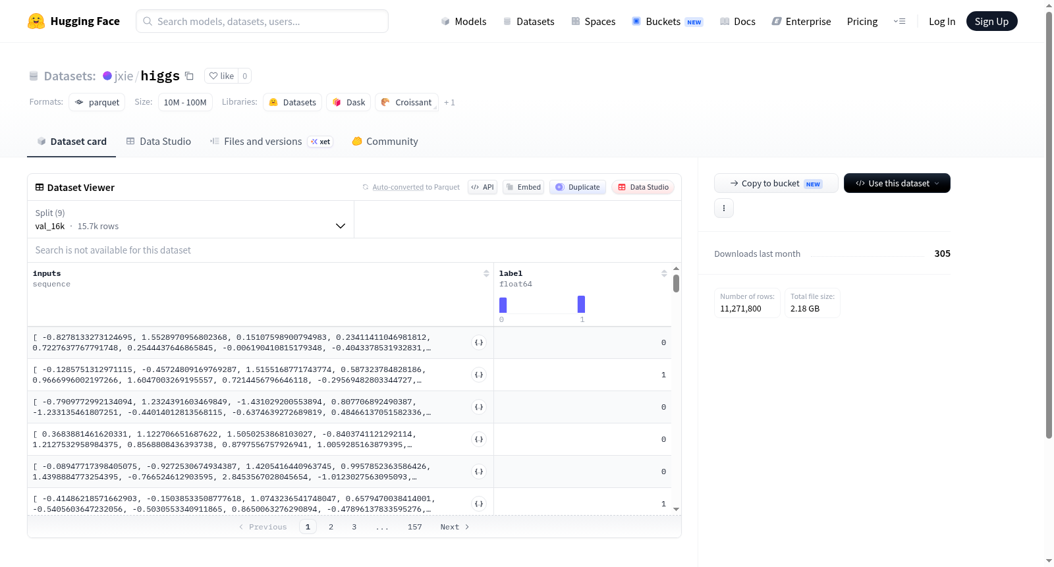Expand the Use this dataset dropdown
The height and width of the screenshot is (567, 1054).
point(897,183)
